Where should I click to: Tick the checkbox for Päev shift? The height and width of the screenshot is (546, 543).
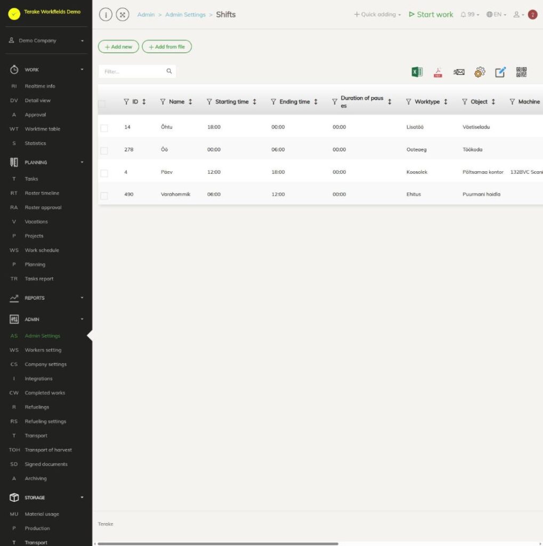click(104, 173)
